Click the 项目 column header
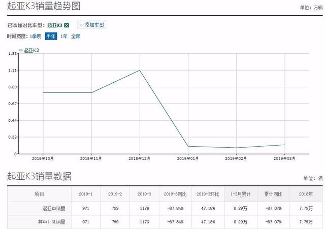This screenshot has width=325, height=229. coord(39,194)
